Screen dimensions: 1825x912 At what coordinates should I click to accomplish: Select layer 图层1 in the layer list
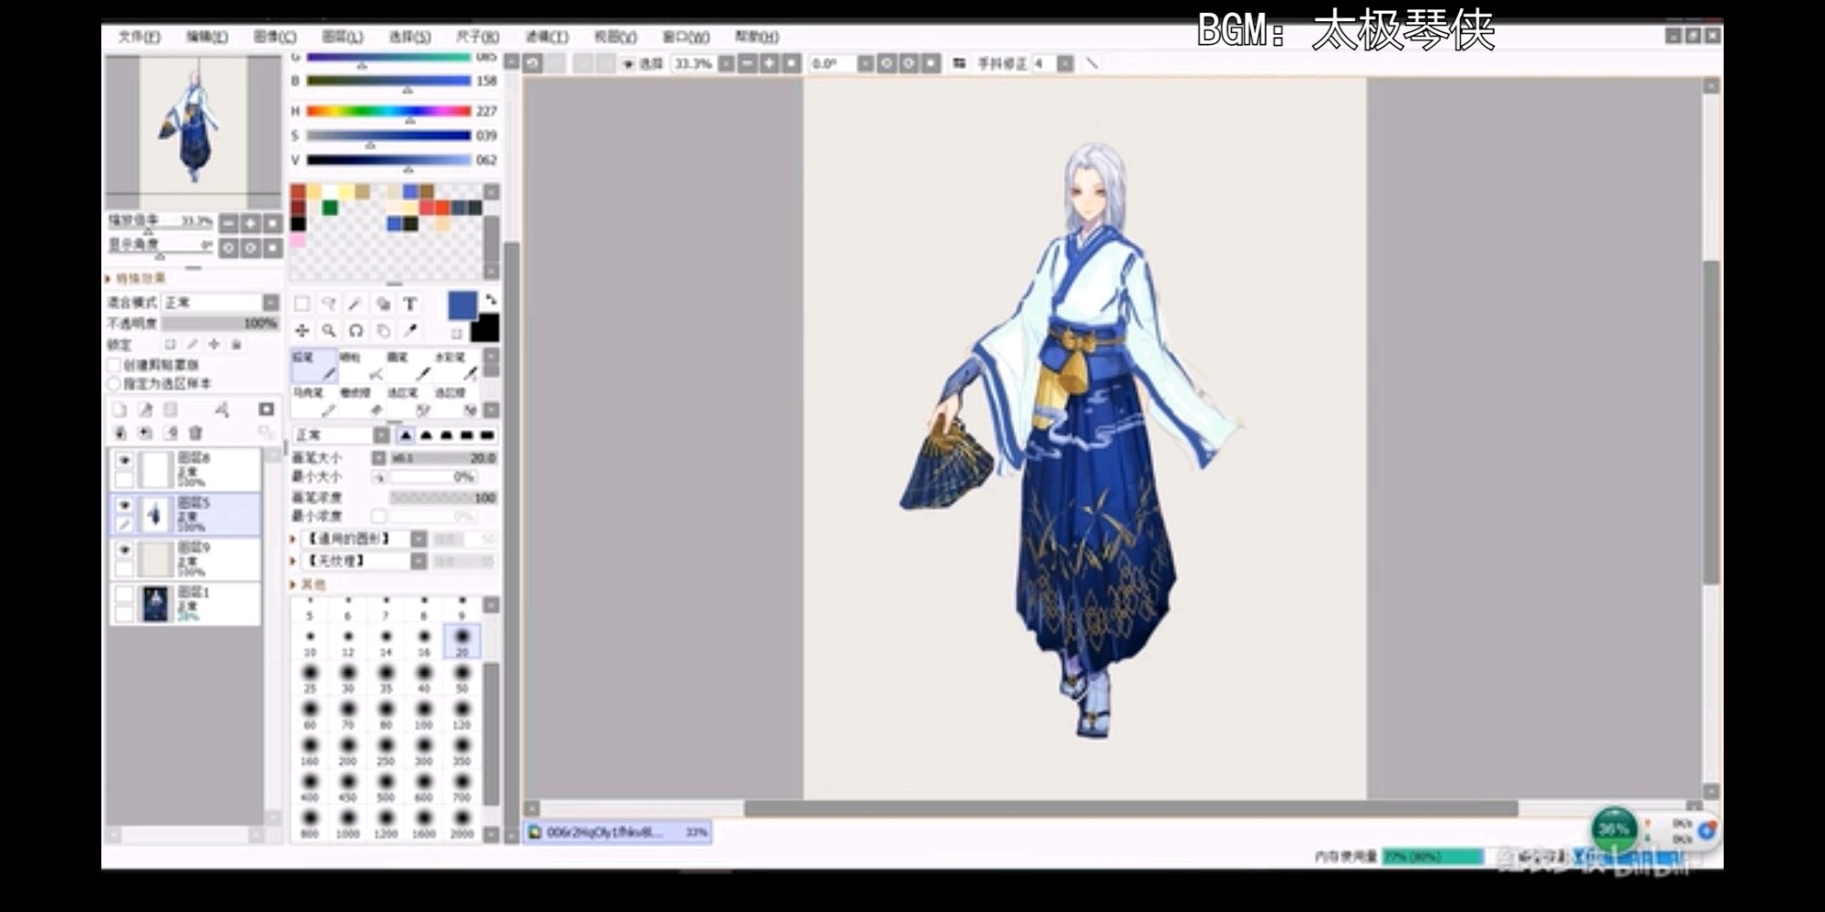click(185, 603)
